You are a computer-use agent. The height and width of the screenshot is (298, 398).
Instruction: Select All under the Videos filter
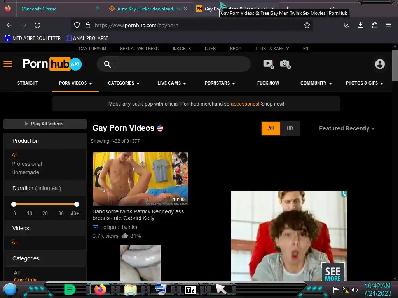14,243
